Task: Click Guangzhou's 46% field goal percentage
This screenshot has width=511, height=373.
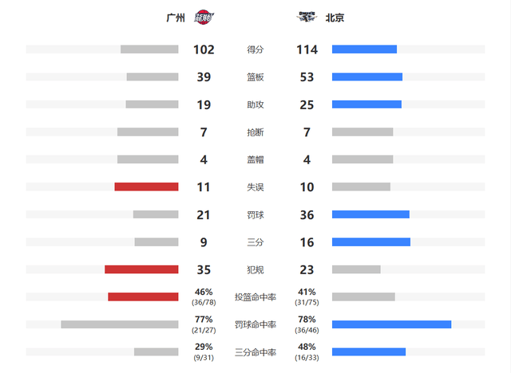Action: 204,292
